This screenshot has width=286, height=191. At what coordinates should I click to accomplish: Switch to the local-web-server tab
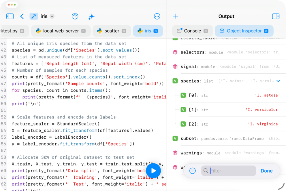pos(61,31)
